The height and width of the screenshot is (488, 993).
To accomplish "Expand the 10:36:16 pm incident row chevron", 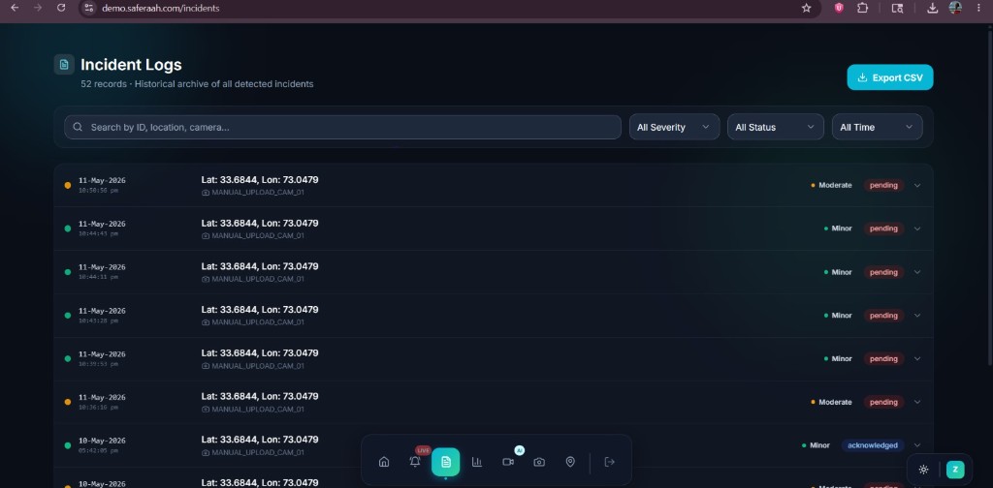I will coord(917,402).
